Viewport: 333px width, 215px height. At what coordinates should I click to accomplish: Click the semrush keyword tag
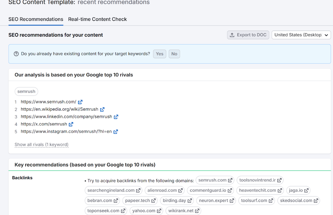[26, 91]
